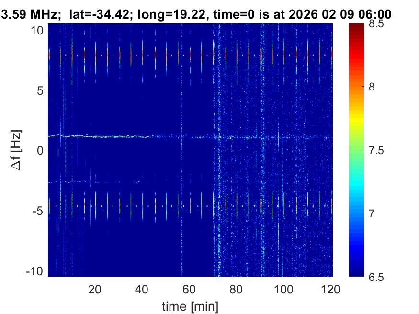Select the x-axis tick label 120
The height and width of the screenshot is (314, 419).
coord(331,289)
